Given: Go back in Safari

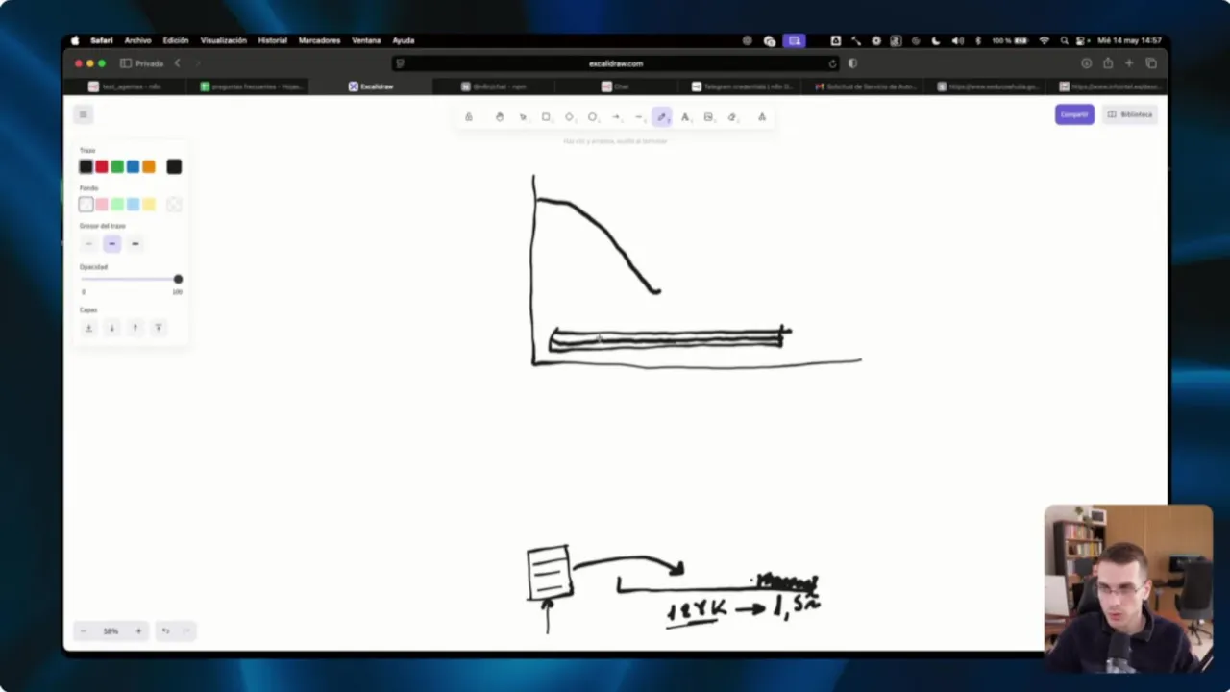Looking at the screenshot, I should click(177, 63).
